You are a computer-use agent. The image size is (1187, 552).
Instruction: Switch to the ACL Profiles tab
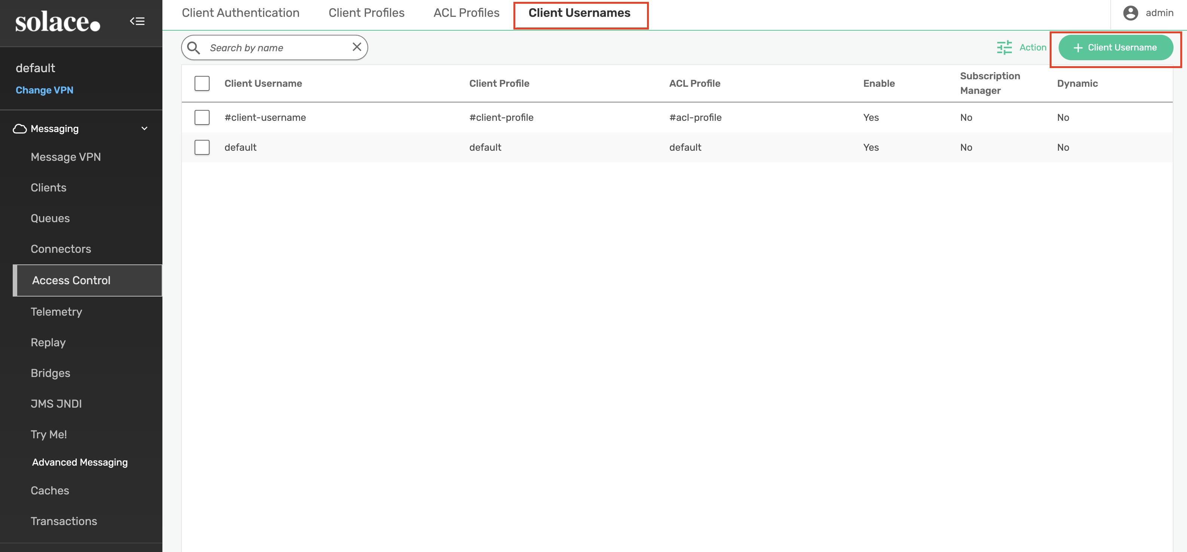(466, 13)
